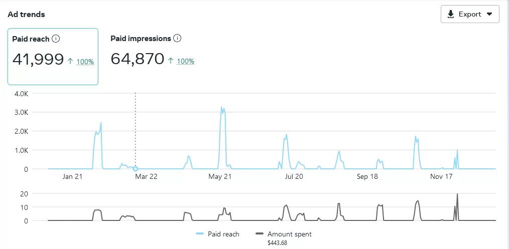
Task: Click the amount spent spike reaching 20
Action: point(457,194)
